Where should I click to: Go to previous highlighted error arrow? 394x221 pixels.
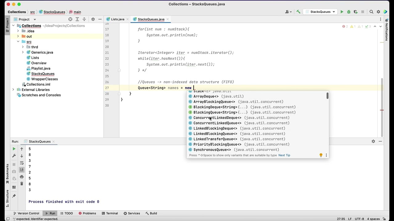pos(375,27)
